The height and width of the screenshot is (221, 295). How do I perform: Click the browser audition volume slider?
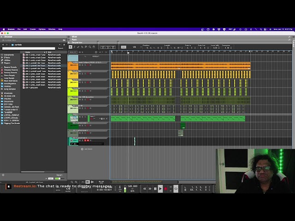pos(60,179)
